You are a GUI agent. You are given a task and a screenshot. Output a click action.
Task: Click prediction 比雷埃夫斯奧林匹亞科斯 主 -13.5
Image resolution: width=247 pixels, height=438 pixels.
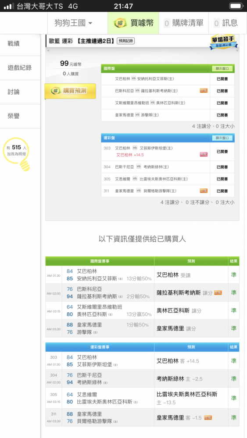pos(187,398)
